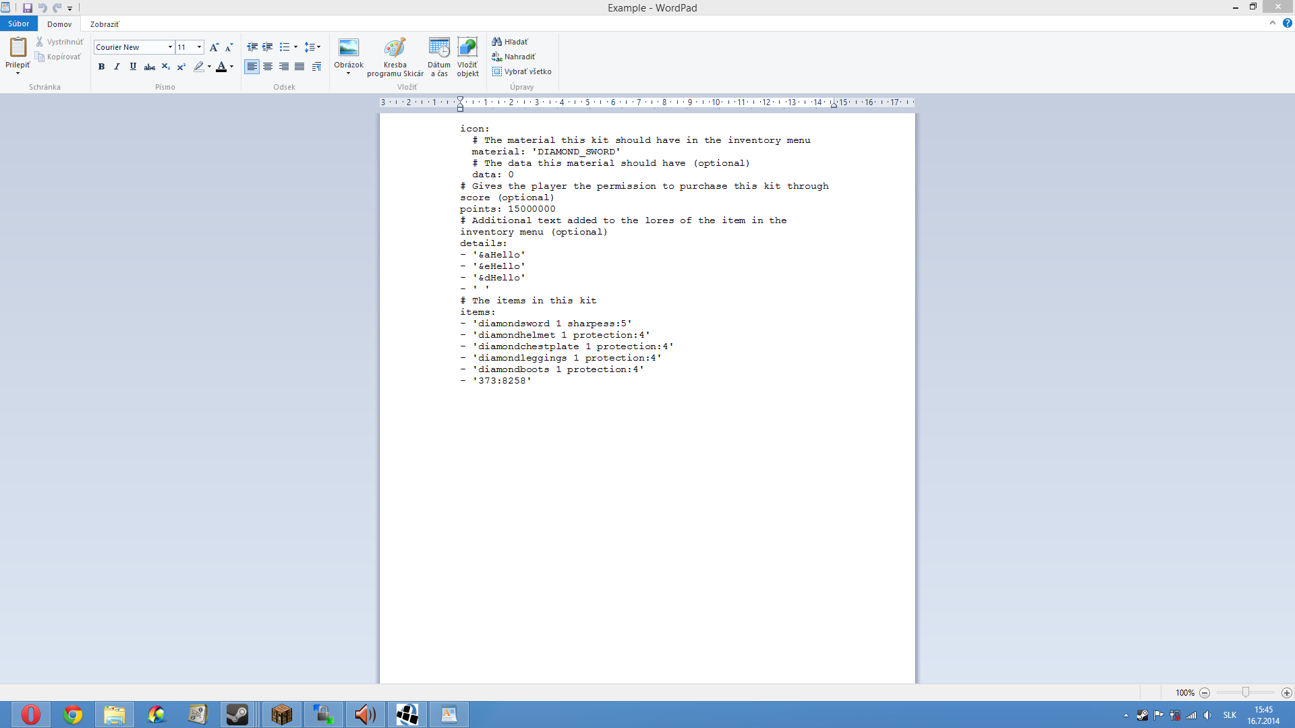The width and height of the screenshot is (1295, 728).
Task: Toggle Superscript formatting
Action: click(x=181, y=67)
